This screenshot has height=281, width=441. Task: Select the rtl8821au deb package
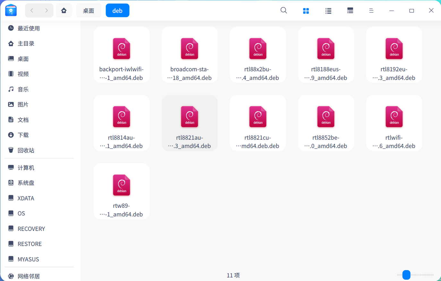[x=190, y=123]
